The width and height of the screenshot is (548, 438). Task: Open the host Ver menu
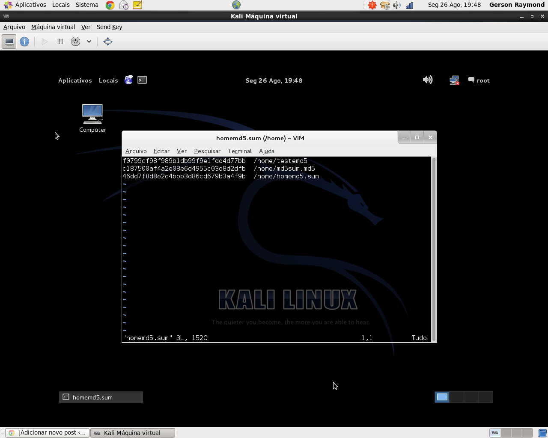click(x=86, y=27)
